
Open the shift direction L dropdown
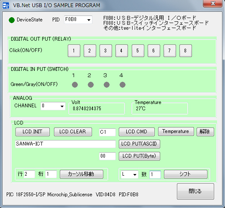(130, 174)
